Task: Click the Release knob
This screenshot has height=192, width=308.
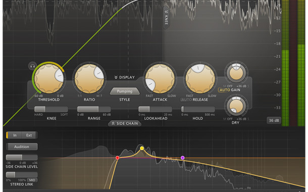Action: pos(200,78)
